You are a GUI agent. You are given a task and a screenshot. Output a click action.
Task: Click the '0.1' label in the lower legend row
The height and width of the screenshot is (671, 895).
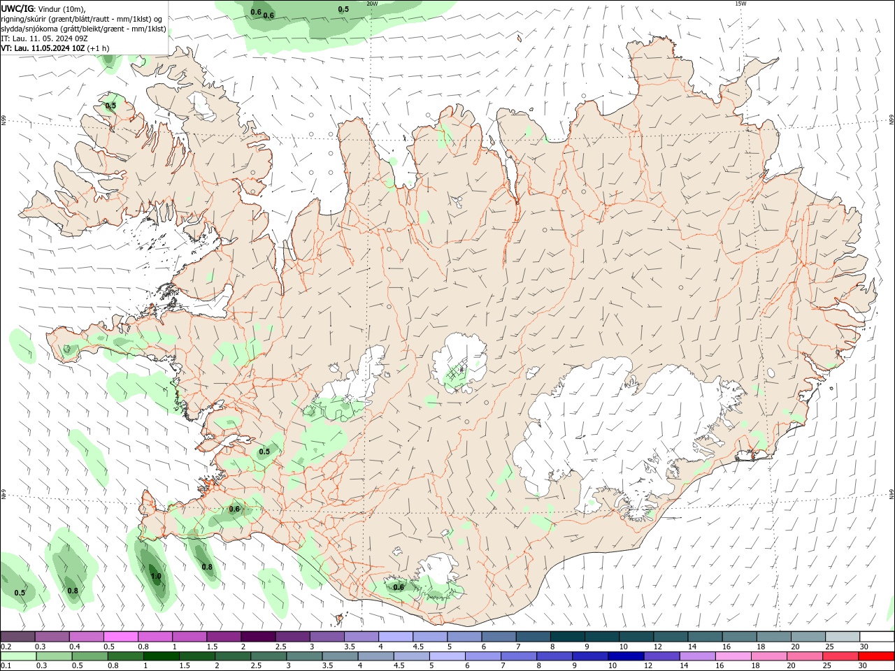(6, 666)
